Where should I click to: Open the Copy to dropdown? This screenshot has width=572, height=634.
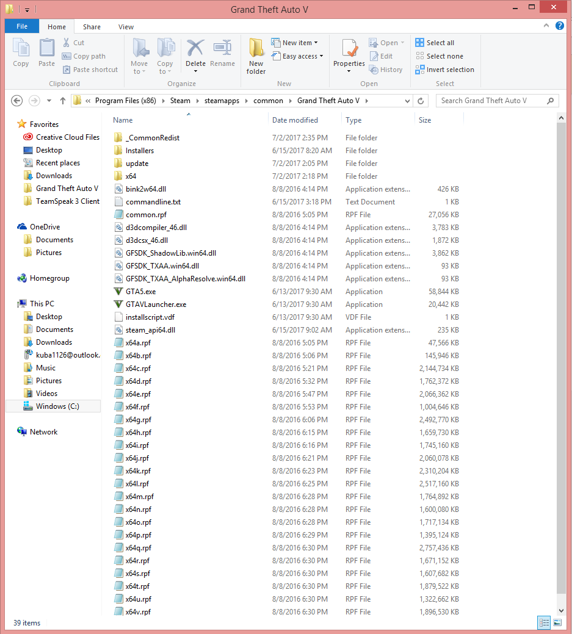point(165,68)
